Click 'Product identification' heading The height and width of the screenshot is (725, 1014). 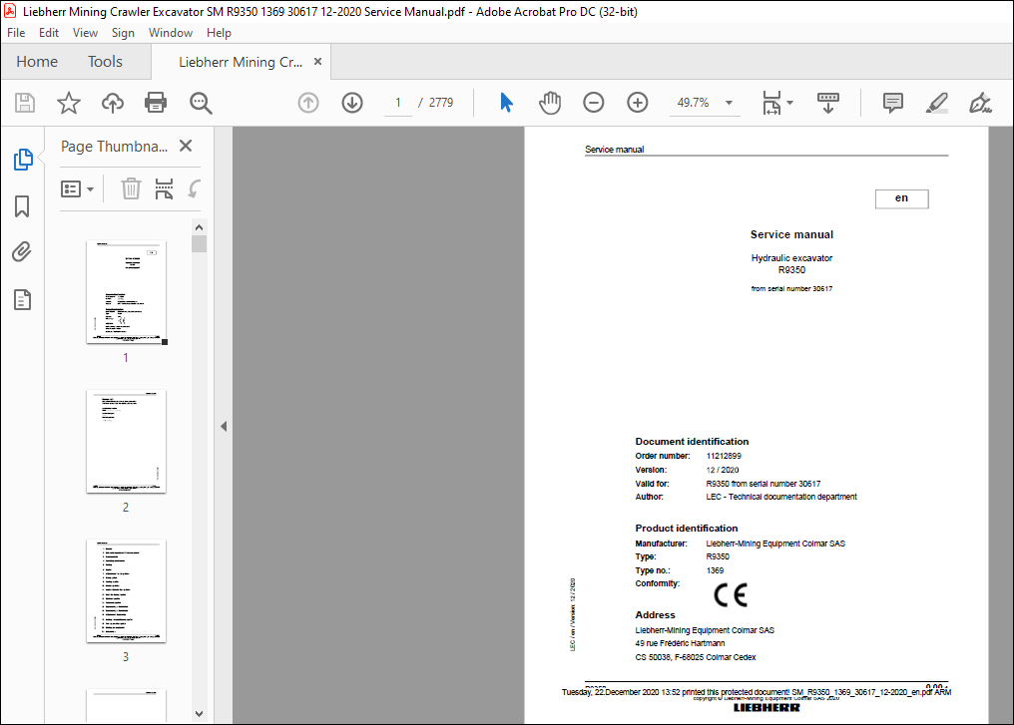686,528
